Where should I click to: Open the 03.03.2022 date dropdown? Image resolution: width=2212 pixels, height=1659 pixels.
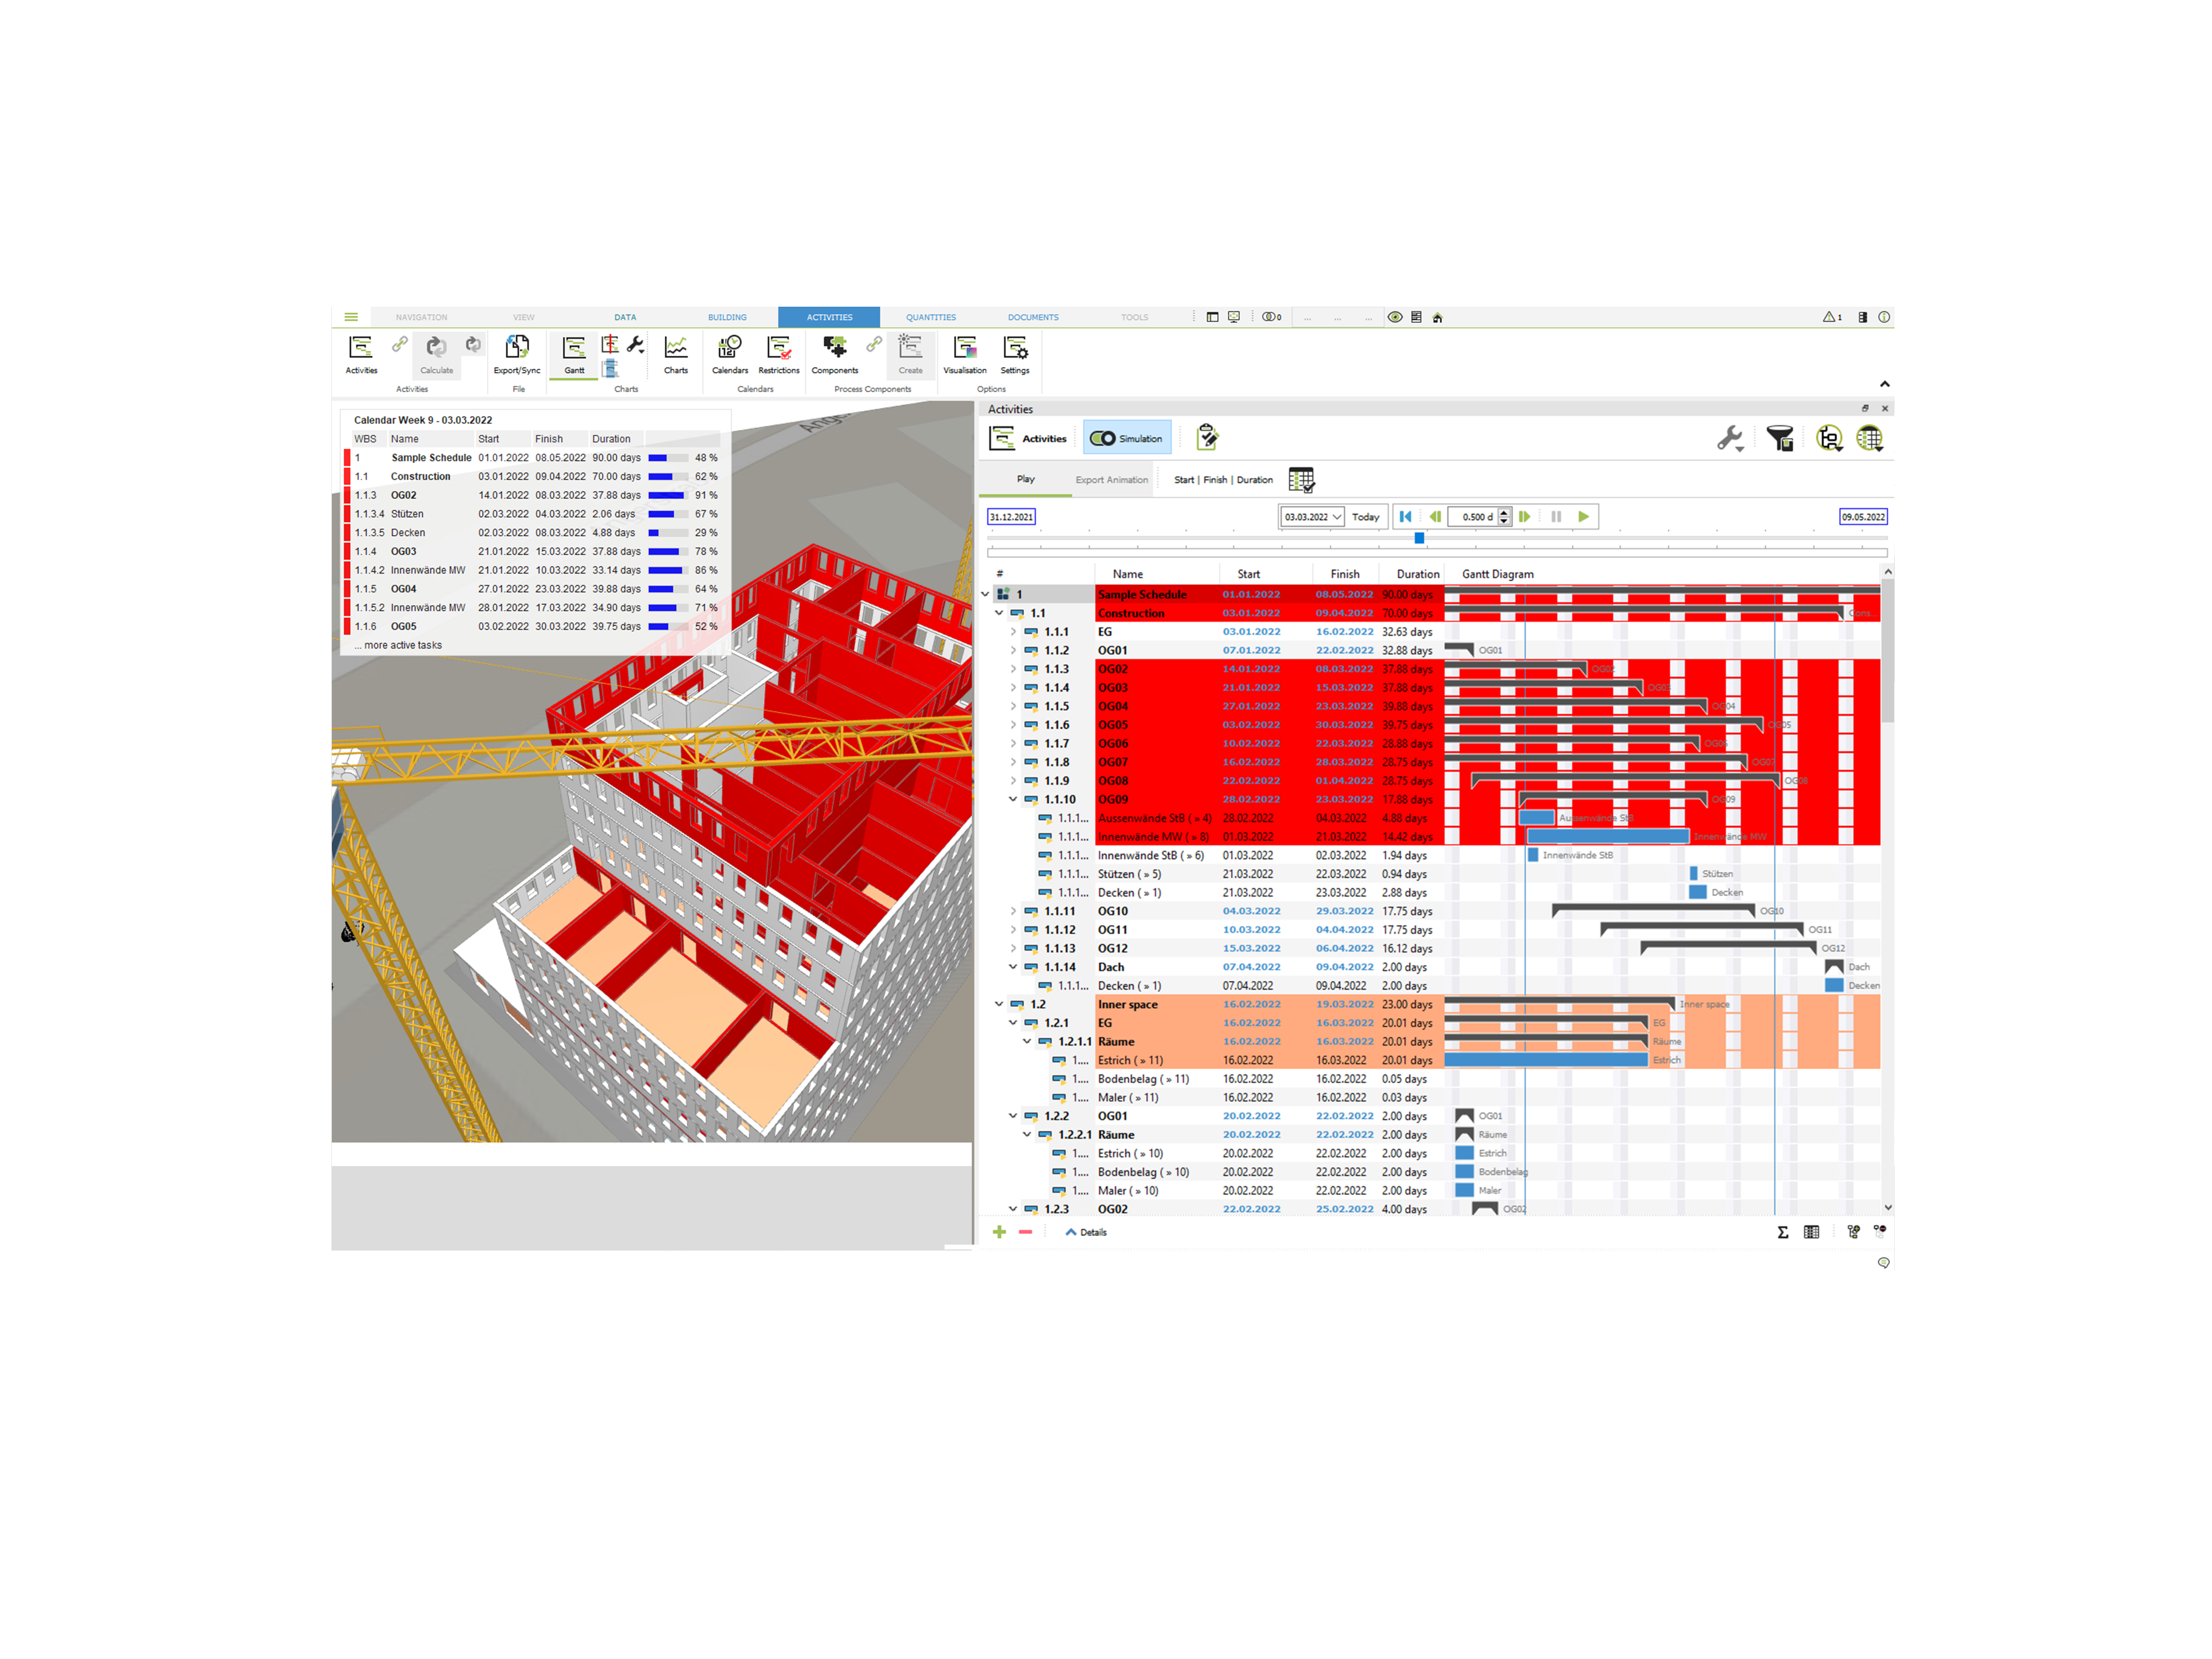coord(1337,517)
